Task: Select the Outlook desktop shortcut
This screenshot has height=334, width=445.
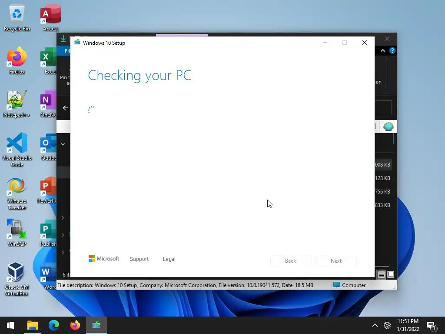Action: click(48, 147)
